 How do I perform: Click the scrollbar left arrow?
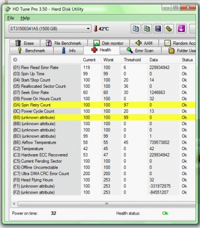click(14, 204)
